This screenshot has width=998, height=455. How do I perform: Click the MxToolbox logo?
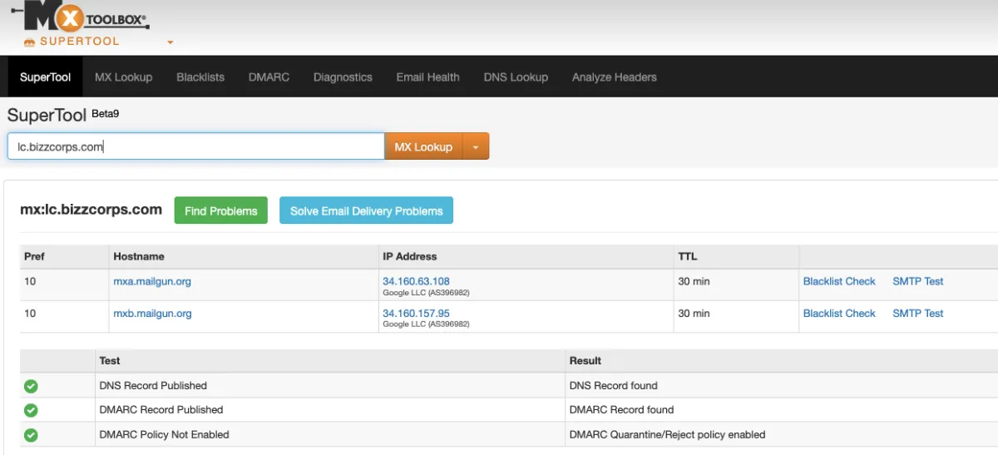click(80, 16)
